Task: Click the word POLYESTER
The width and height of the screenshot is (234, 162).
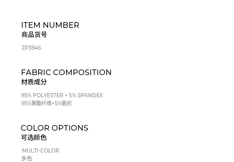Action: [x=48, y=95]
